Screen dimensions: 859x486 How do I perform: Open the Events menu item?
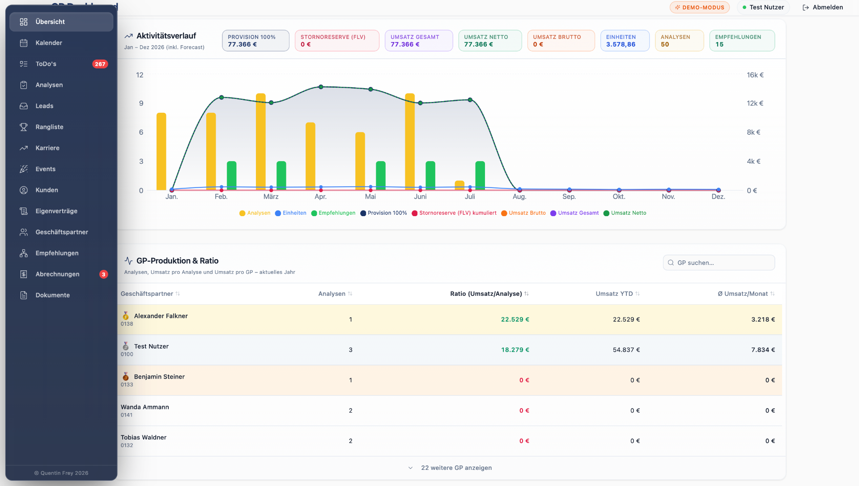[x=61, y=169]
